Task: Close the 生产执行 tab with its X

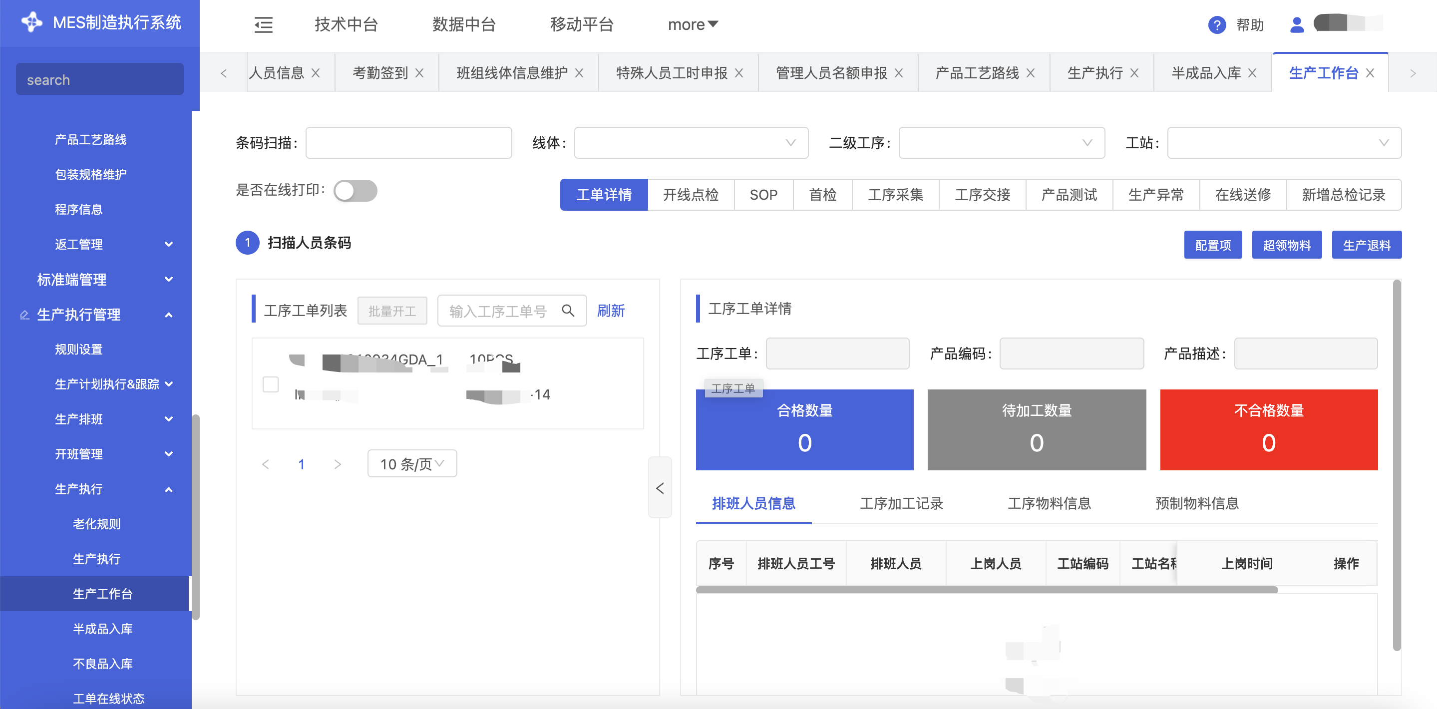Action: point(1134,73)
